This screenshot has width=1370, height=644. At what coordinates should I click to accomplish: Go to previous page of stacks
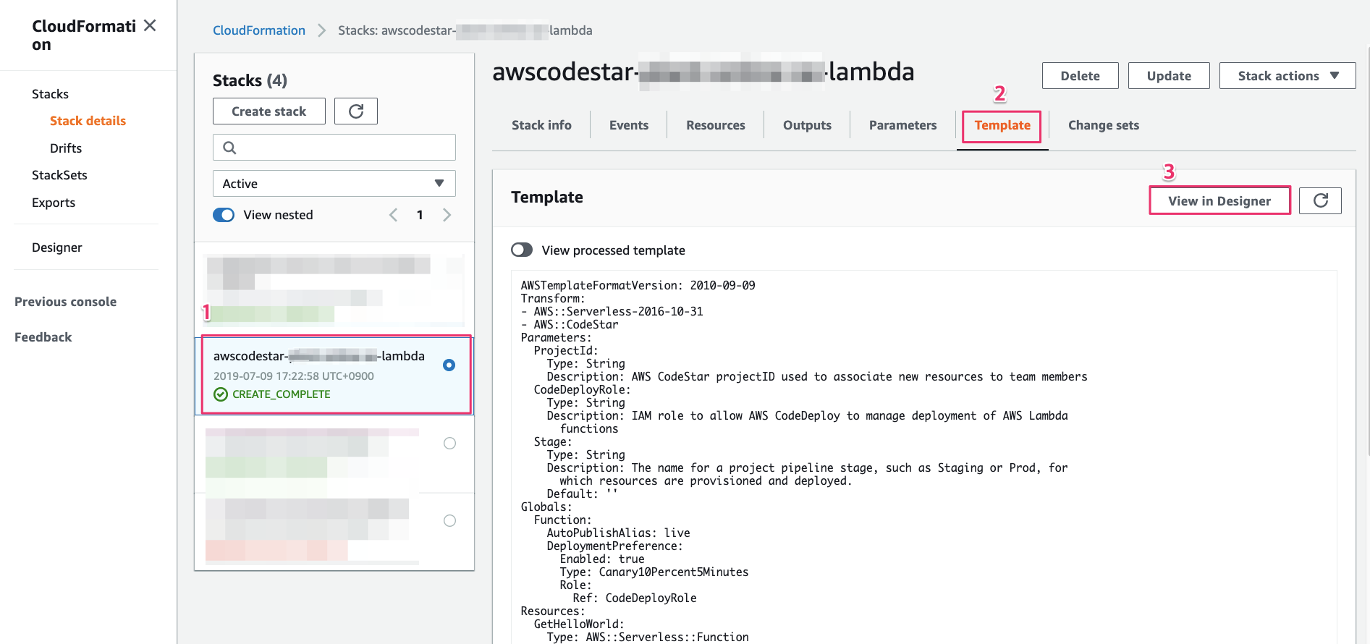coord(393,215)
